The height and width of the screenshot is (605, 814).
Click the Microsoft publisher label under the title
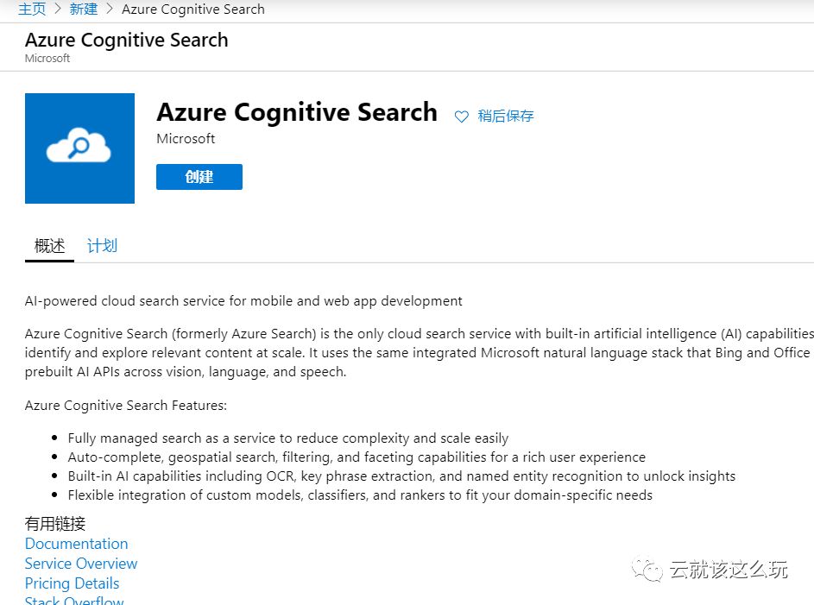(x=186, y=139)
